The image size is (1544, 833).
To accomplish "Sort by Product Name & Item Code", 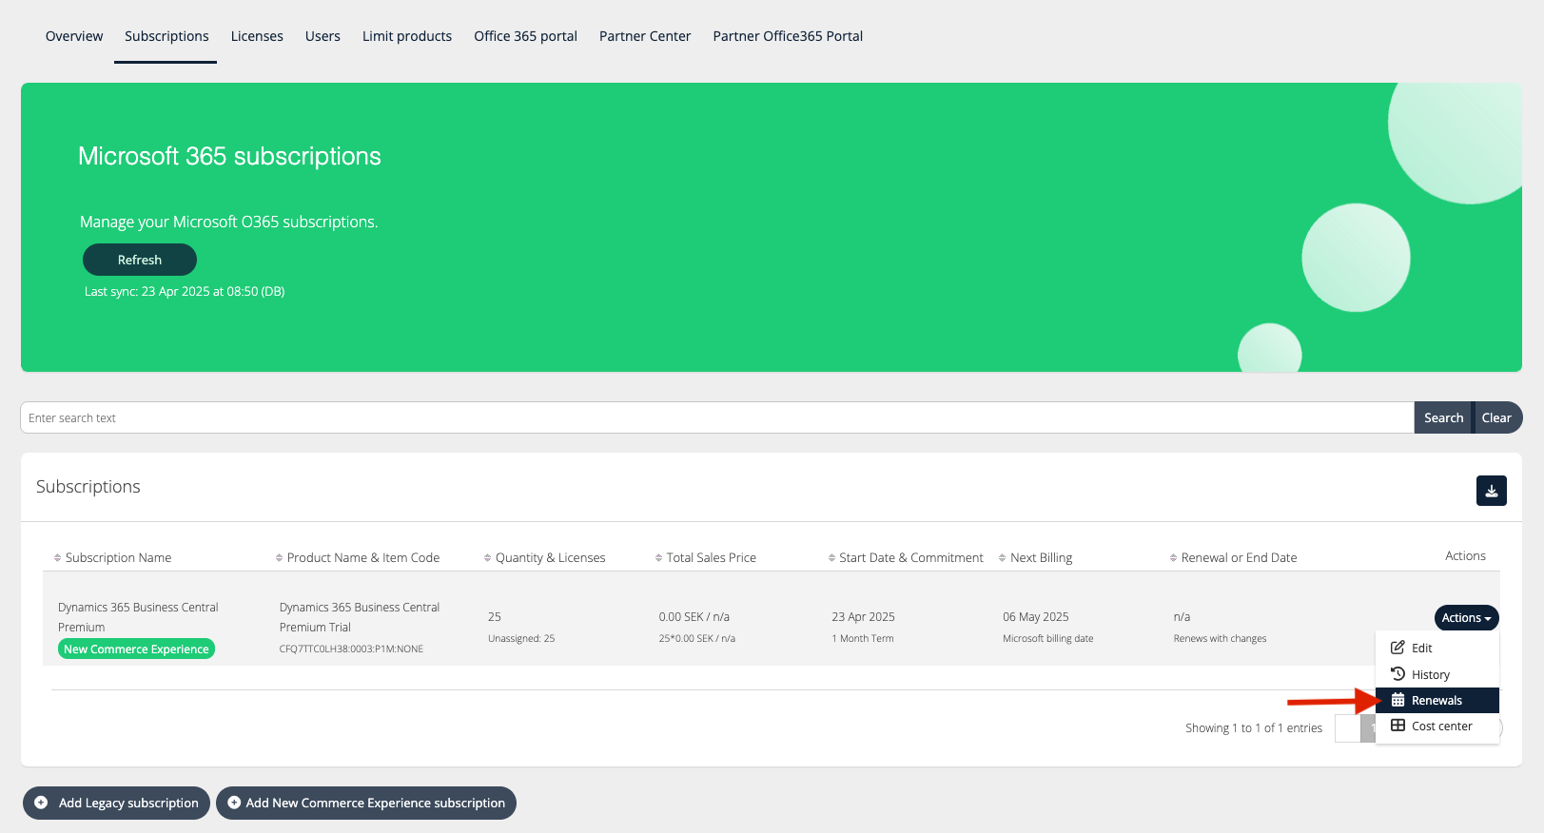I will 362,558.
